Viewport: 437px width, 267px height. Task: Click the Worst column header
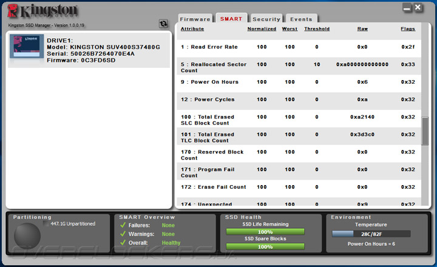[290, 29]
